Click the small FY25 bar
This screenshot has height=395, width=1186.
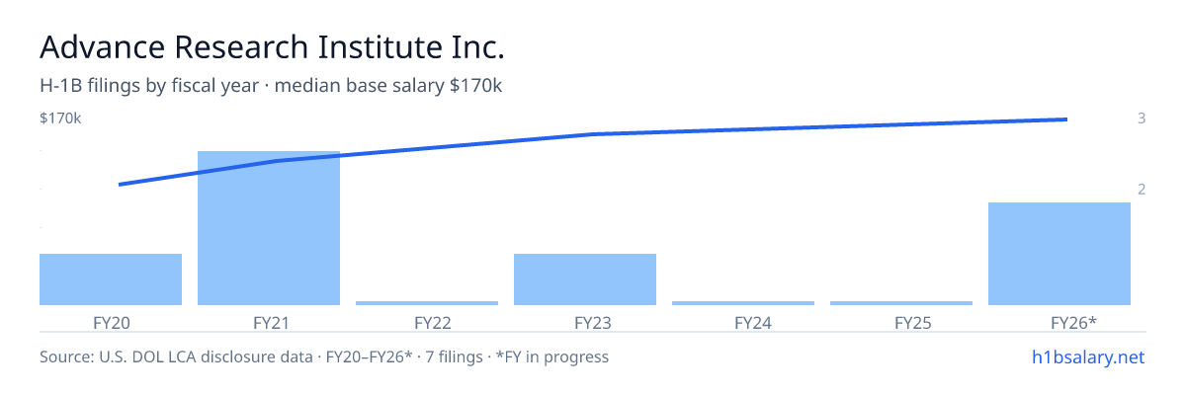pyautogui.click(x=901, y=302)
